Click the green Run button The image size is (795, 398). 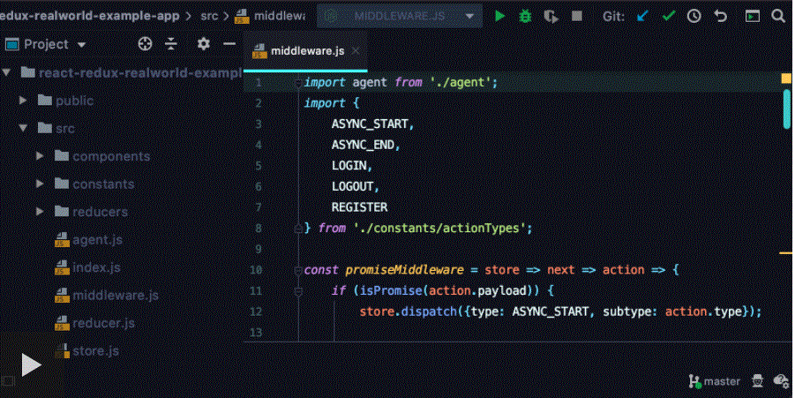click(x=500, y=16)
